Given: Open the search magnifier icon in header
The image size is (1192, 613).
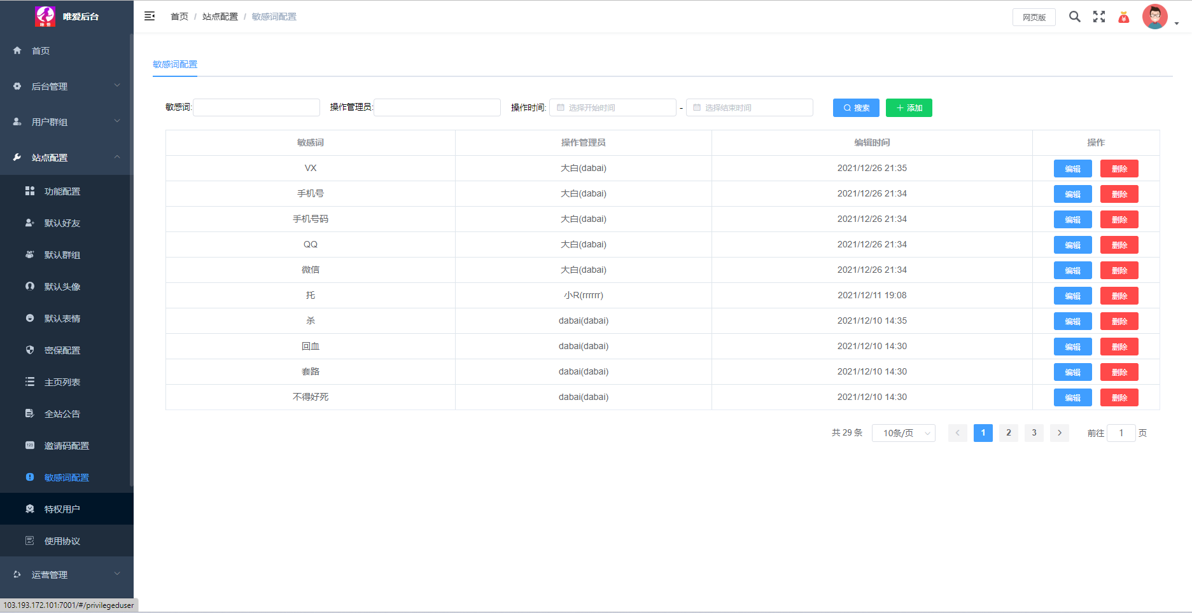Looking at the screenshot, I should point(1074,17).
